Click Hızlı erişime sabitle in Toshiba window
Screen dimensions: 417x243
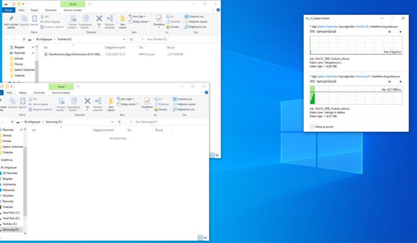(x=11, y=22)
